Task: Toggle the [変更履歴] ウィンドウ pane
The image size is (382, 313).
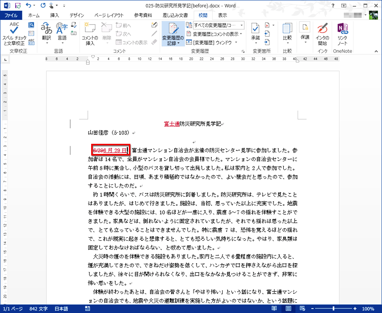Action: 209,42
